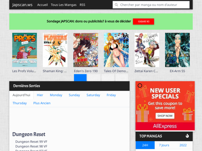Switch to the Sunday tab

tap(74, 95)
